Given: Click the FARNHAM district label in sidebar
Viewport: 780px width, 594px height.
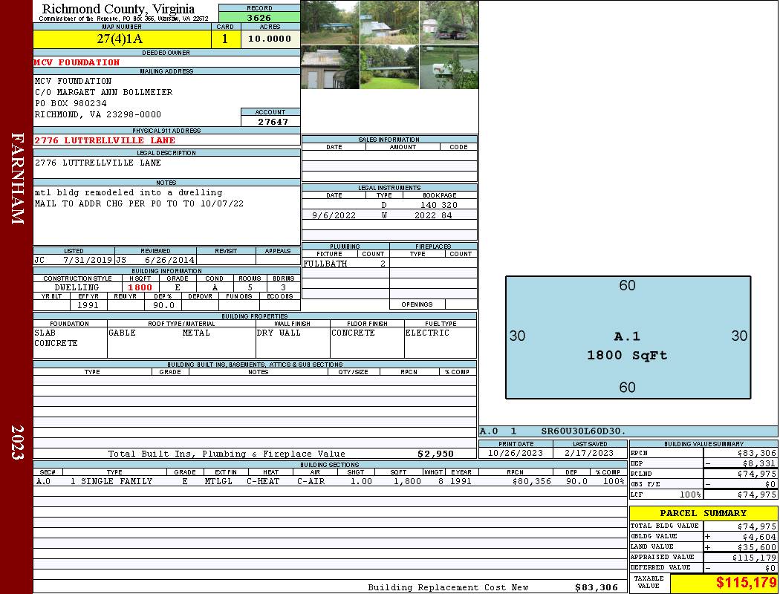Looking at the screenshot, I should pyautogui.click(x=18, y=178).
